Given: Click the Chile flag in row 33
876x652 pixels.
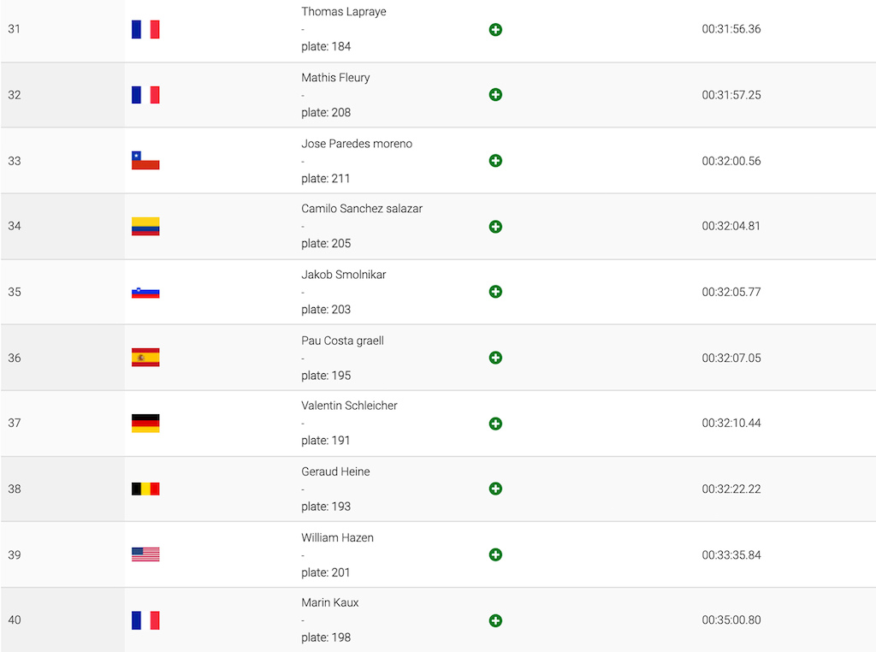Looking at the screenshot, I should pyautogui.click(x=145, y=160).
